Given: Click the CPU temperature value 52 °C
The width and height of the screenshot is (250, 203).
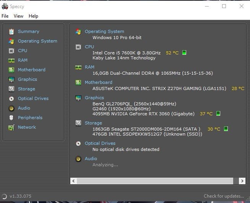Looking at the screenshot, I should (x=172, y=53).
